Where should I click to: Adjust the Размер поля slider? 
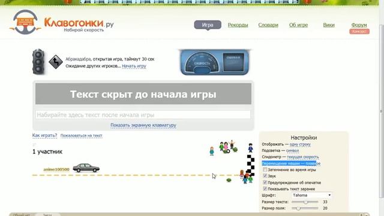pos(305,208)
